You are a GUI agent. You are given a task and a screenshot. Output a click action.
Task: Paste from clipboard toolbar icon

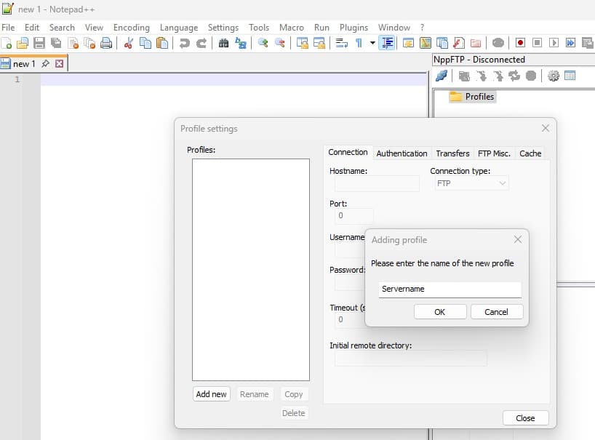(x=162, y=43)
